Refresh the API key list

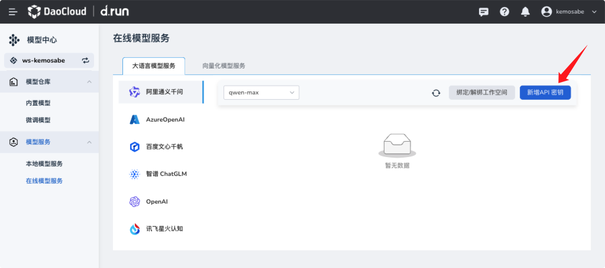(x=436, y=93)
